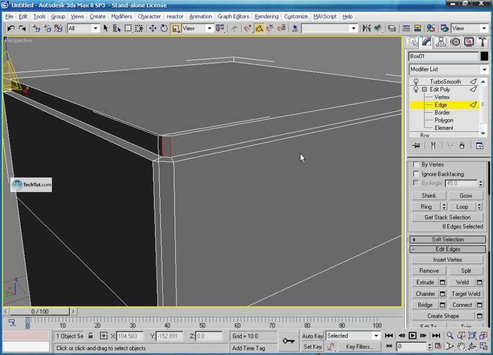Click the 0 / 100 time slider
The image size is (493, 355).
39,311
